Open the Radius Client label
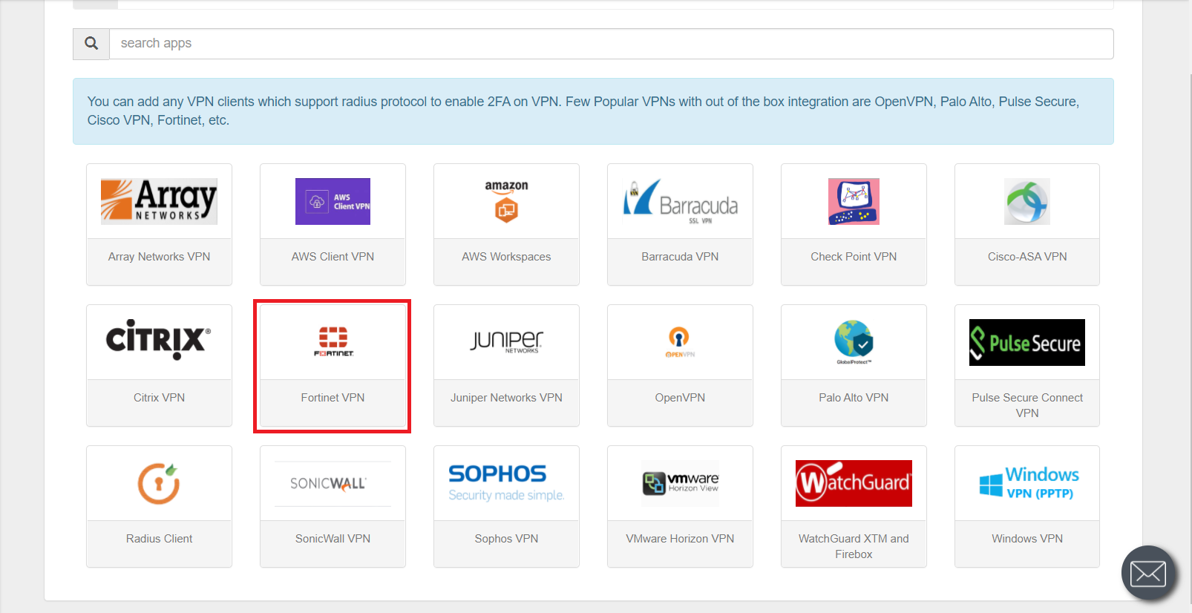1192x613 pixels. (x=159, y=539)
